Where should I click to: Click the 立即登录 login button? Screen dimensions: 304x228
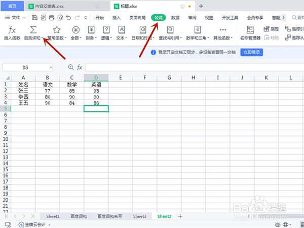(252, 52)
